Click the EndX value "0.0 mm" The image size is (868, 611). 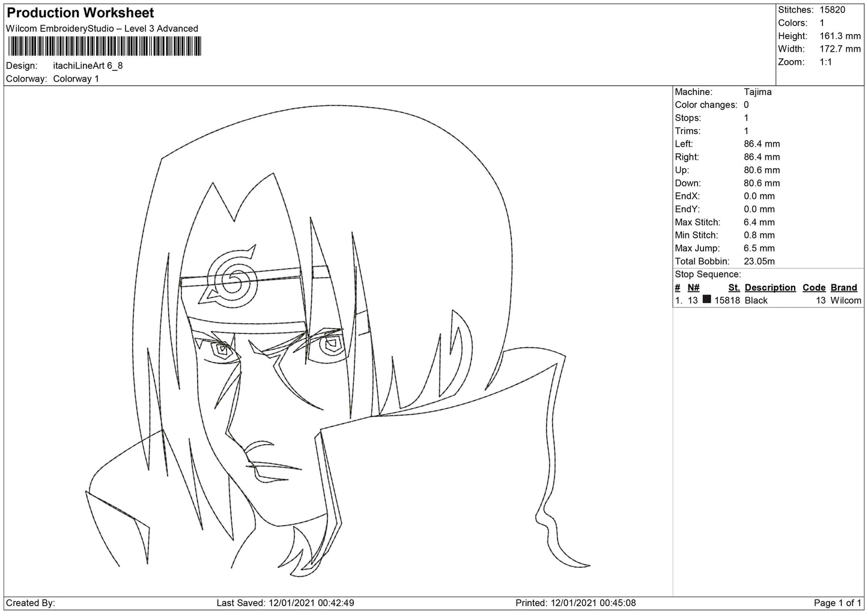(759, 196)
